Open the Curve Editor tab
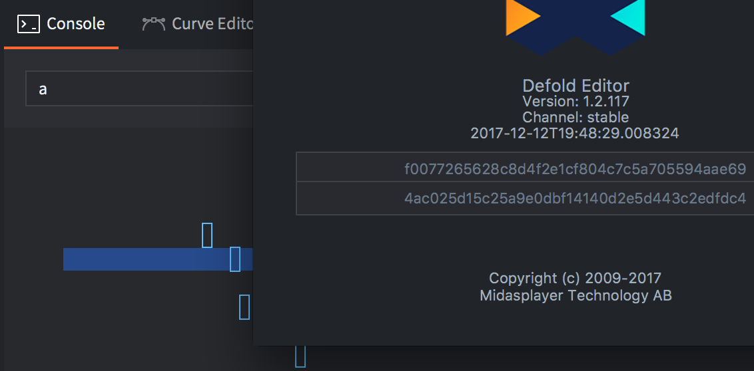This screenshot has width=754, height=371. pos(197,23)
